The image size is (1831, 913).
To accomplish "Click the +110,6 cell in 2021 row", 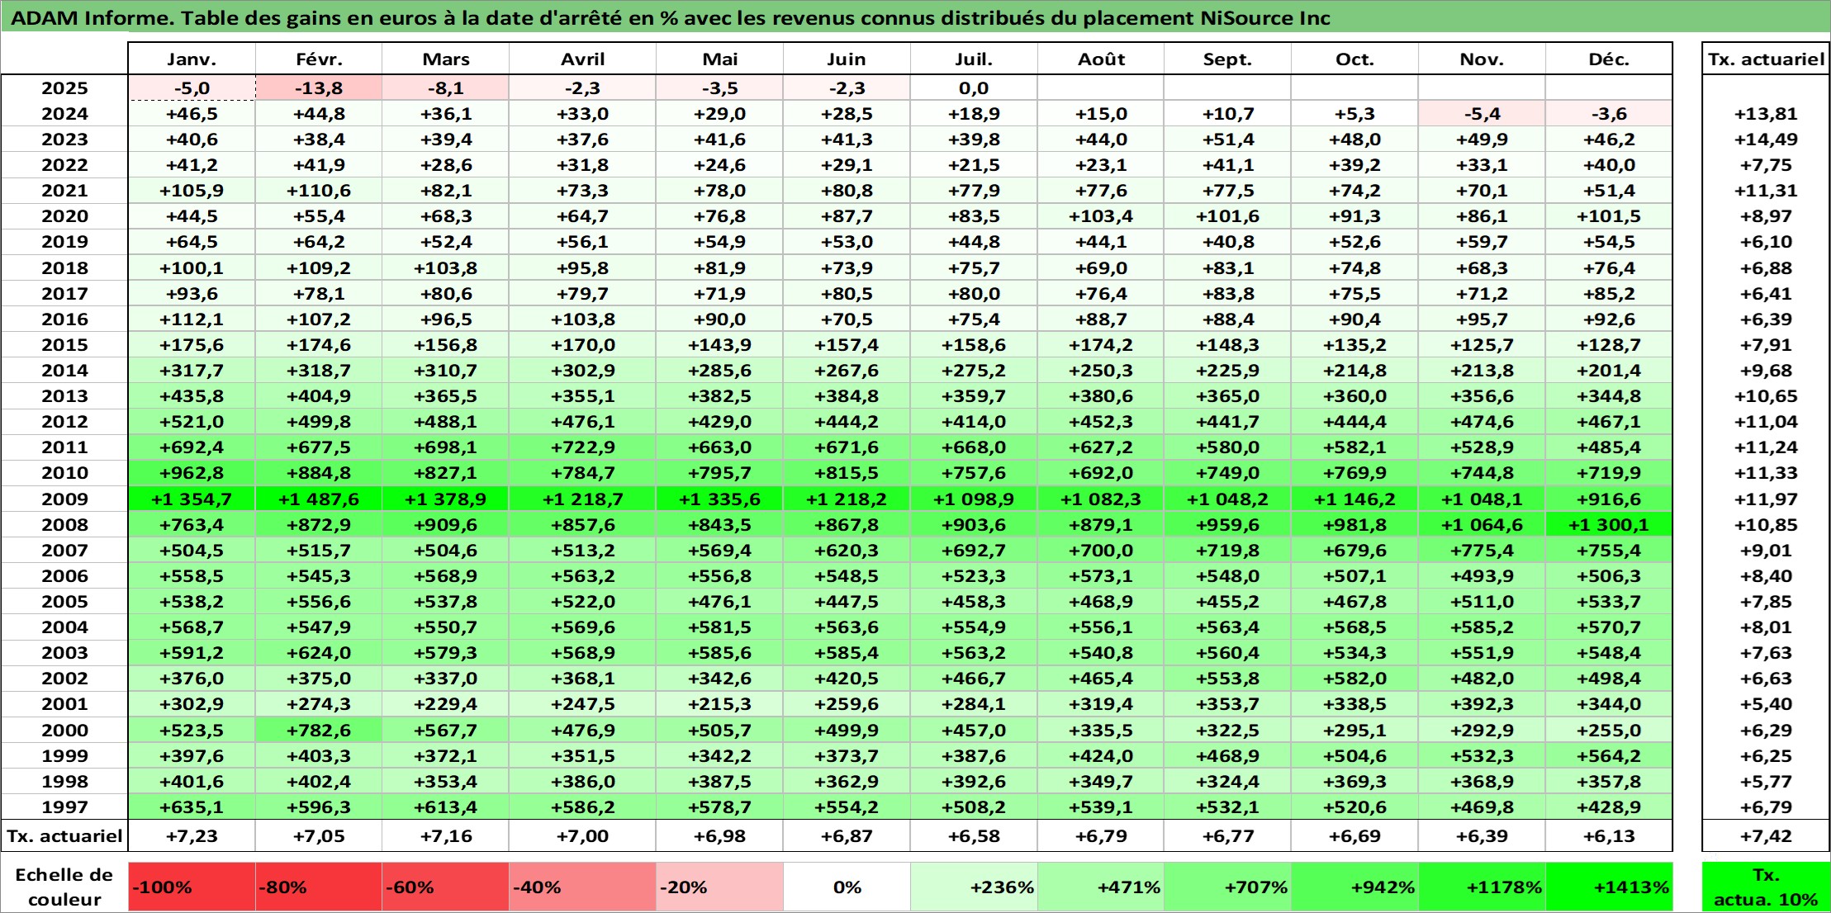I will tap(319, 191).
